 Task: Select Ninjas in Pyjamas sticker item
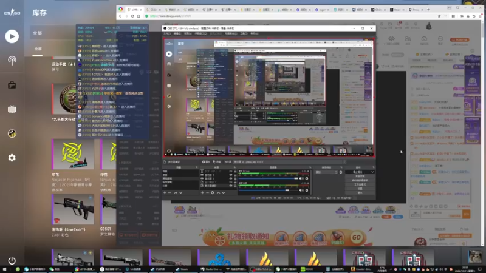73,154
